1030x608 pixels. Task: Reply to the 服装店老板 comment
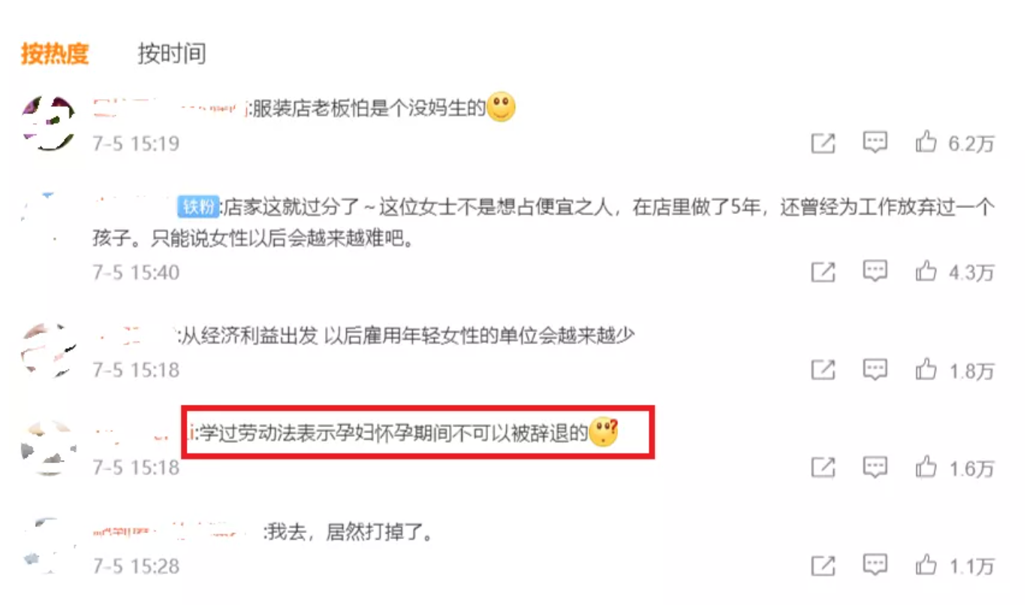(x=875, y=143)
